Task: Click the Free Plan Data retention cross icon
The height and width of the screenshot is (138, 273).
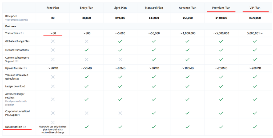Action: tap(53, 122)
